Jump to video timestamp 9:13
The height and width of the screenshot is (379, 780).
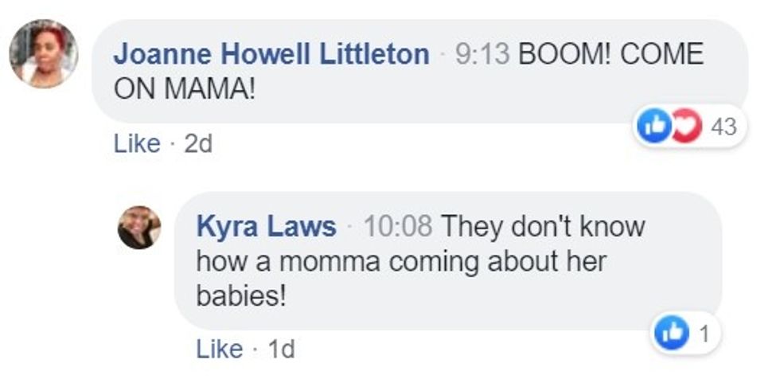[482, 54]
